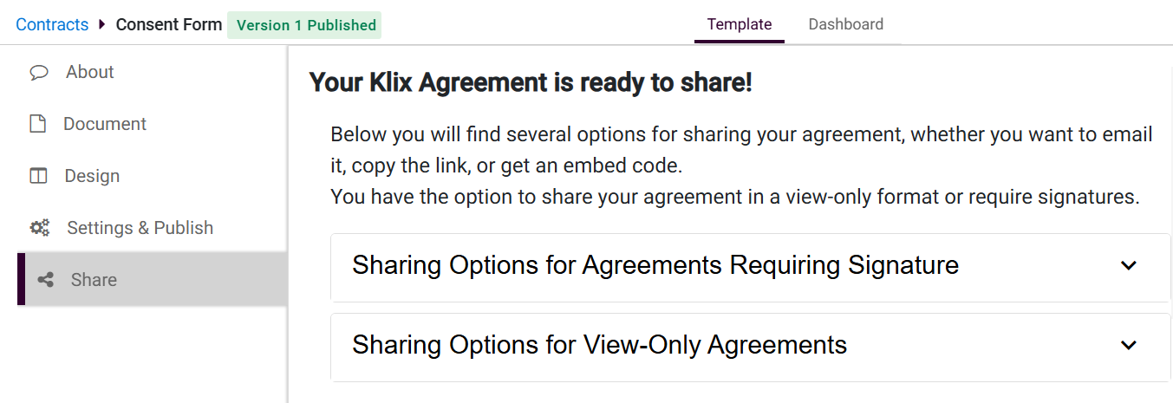Select the Design menu label

click(92, 177)
